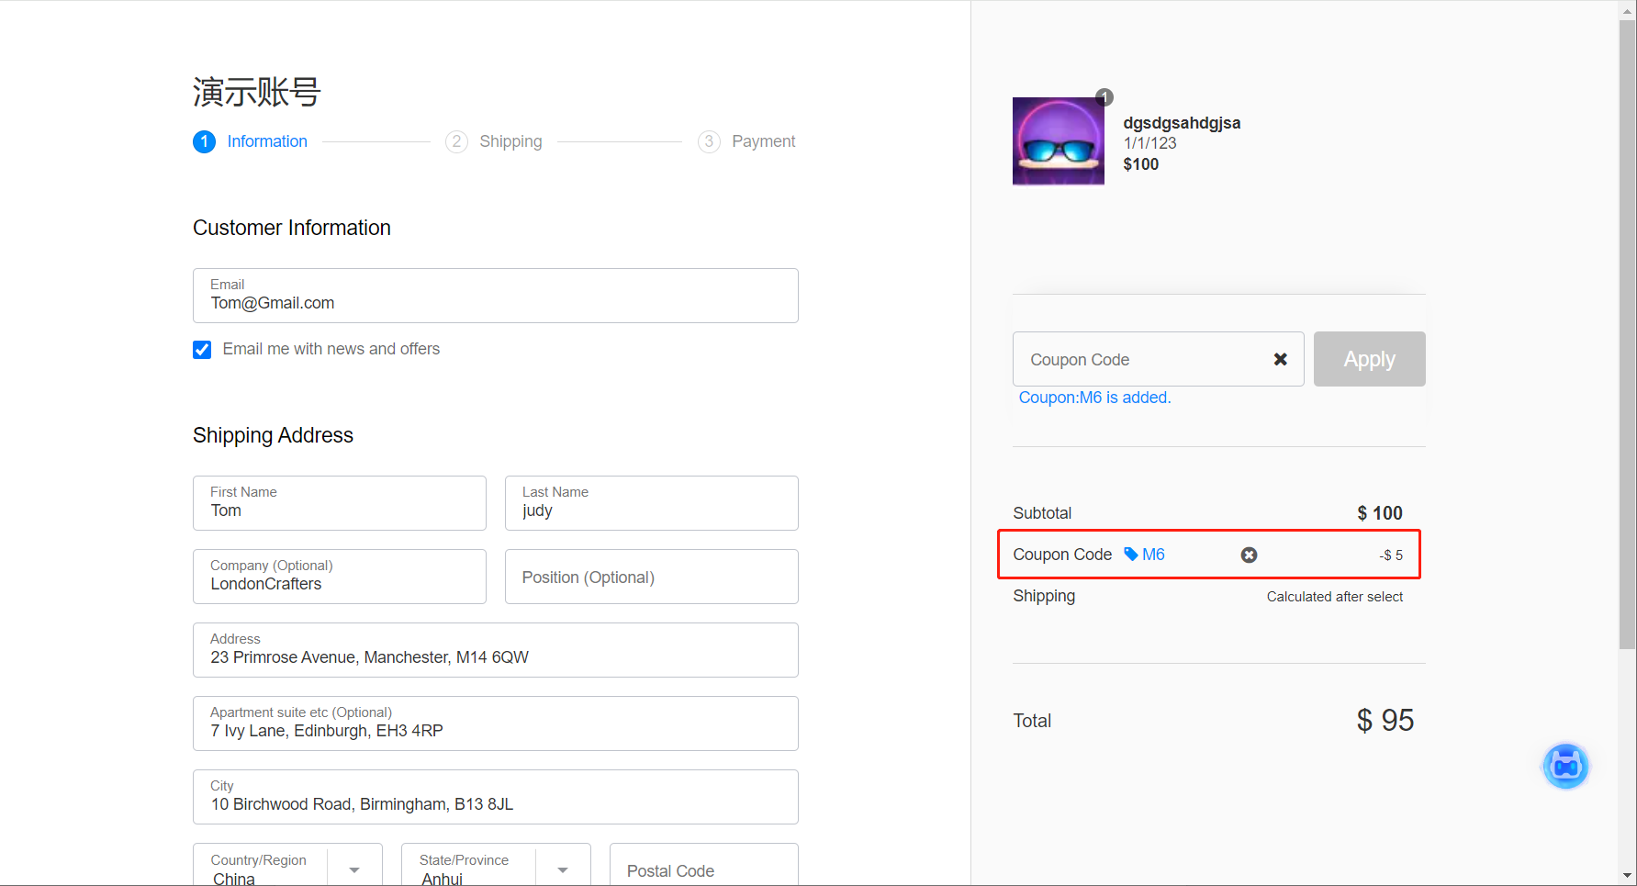Screen dimensions: 1637x886
Task: Untick Email me with news and offers
Action: (x=202, y=350)
